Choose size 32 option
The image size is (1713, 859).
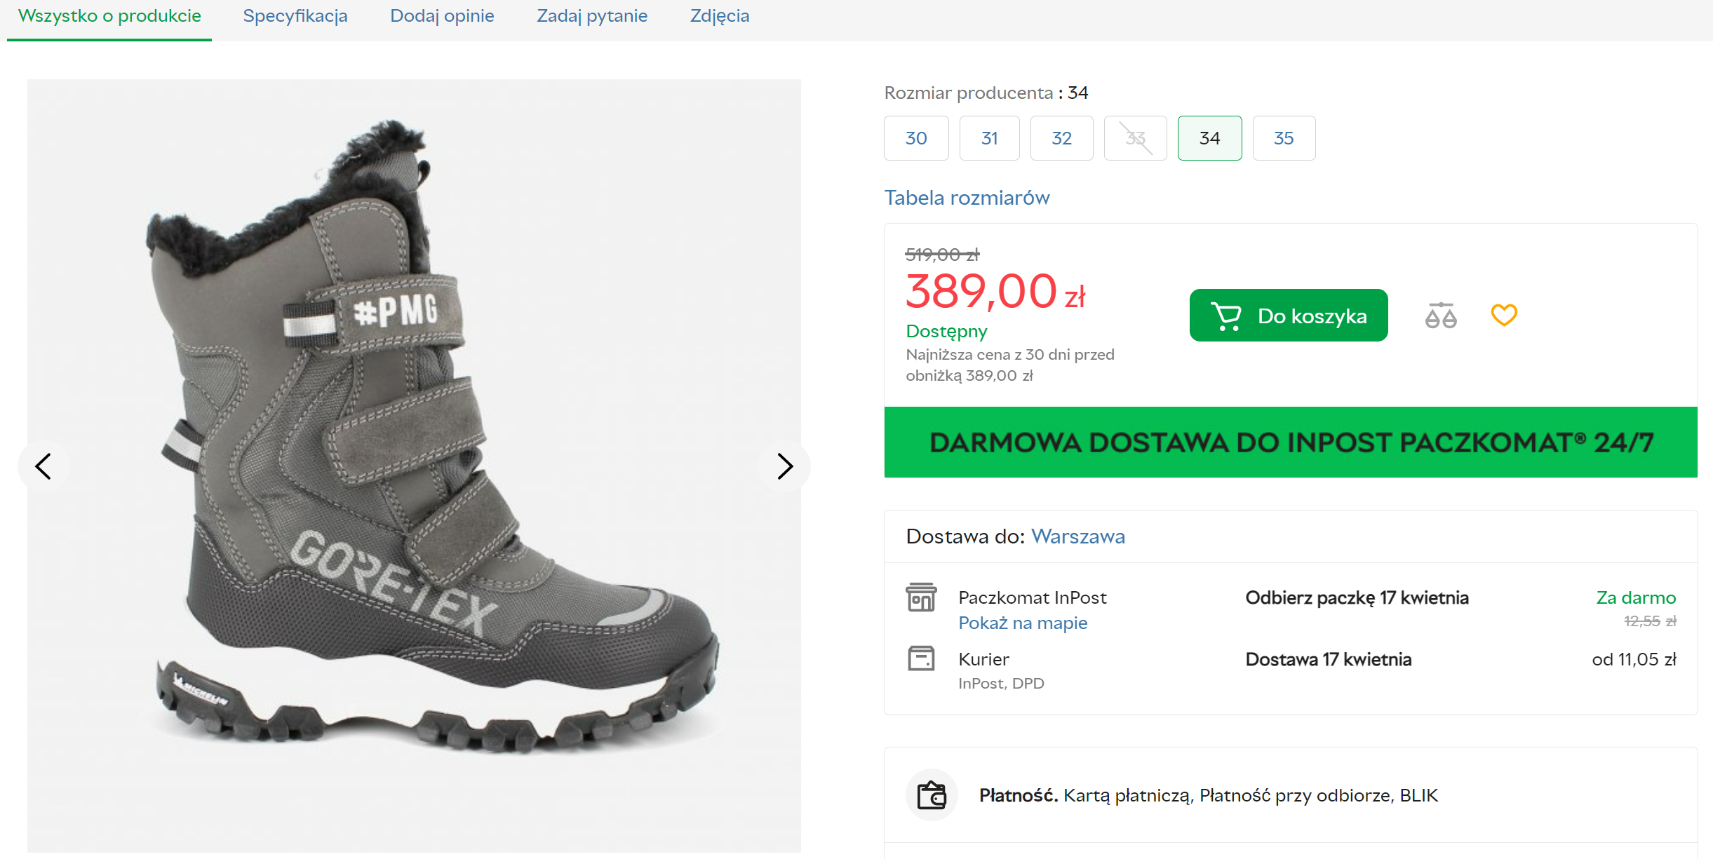click(1061, 138)
